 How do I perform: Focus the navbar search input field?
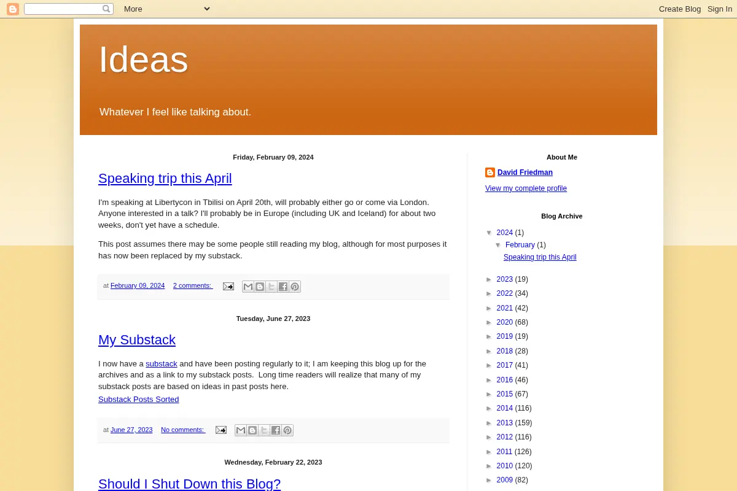[63, 9]
